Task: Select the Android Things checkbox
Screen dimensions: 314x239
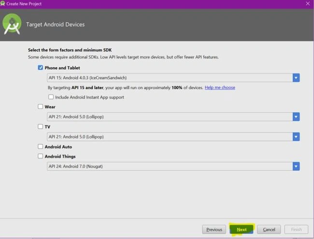Action: [x=41, y=156]
